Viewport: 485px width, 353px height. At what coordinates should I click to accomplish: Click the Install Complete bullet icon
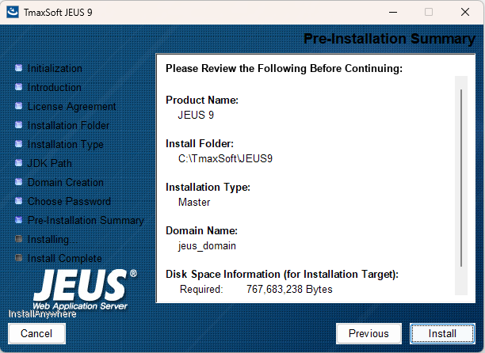point(18,258)
